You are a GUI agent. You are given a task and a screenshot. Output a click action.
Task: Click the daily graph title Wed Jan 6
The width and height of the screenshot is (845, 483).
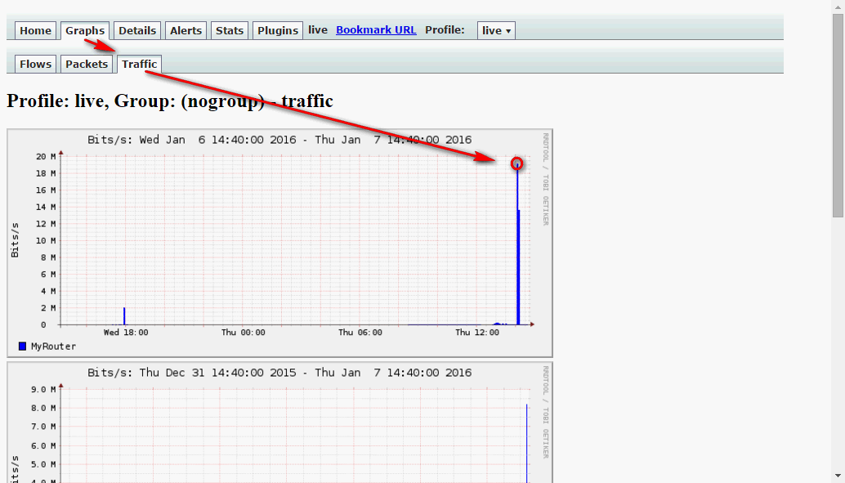pos(279,140)
